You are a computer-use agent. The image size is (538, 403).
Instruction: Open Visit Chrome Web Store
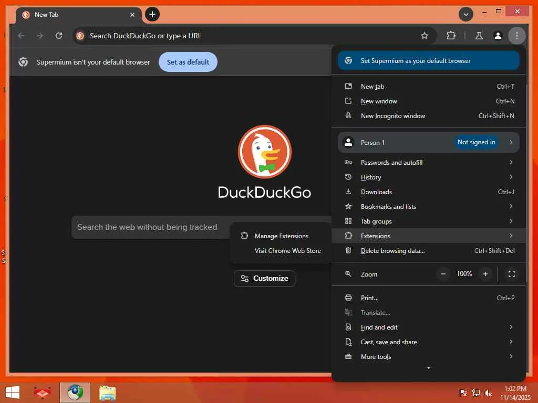pyautogui.click(x=281, y=250)
